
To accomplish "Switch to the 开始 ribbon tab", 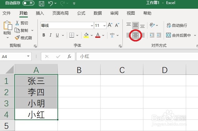I will point(23,13).
